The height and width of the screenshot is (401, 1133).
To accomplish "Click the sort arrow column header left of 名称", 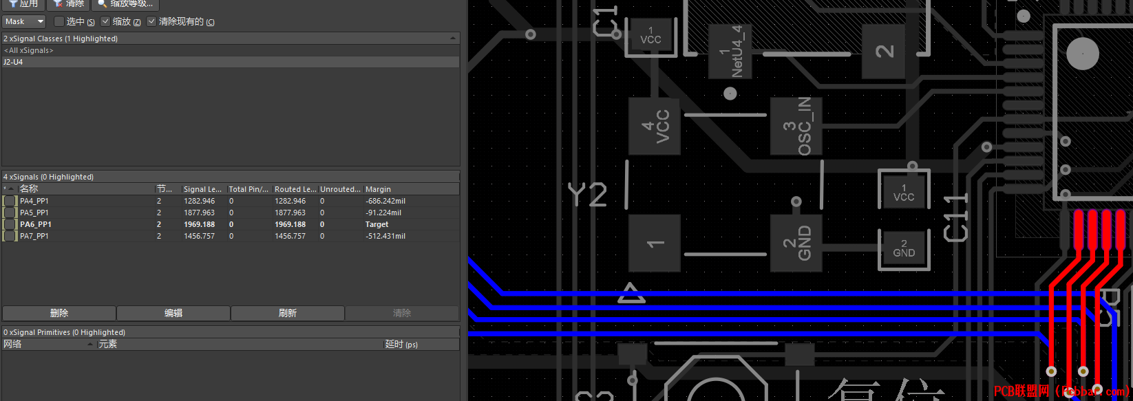I will [x=10, y=189].
